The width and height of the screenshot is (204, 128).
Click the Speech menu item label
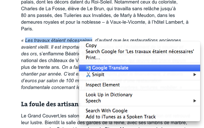pyautogui.click(x=93, y=101)
